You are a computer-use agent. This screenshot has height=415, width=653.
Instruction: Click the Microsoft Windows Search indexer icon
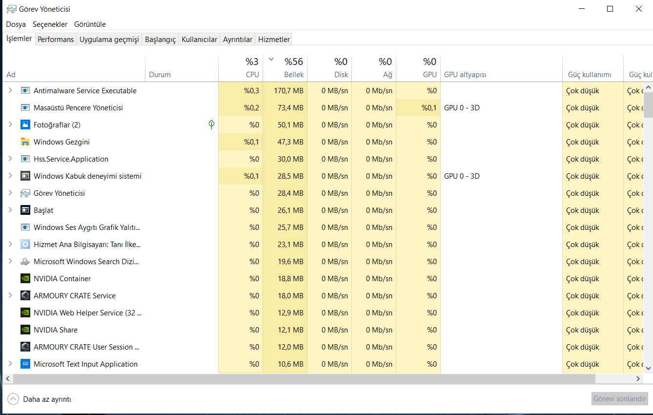[25, 262]
